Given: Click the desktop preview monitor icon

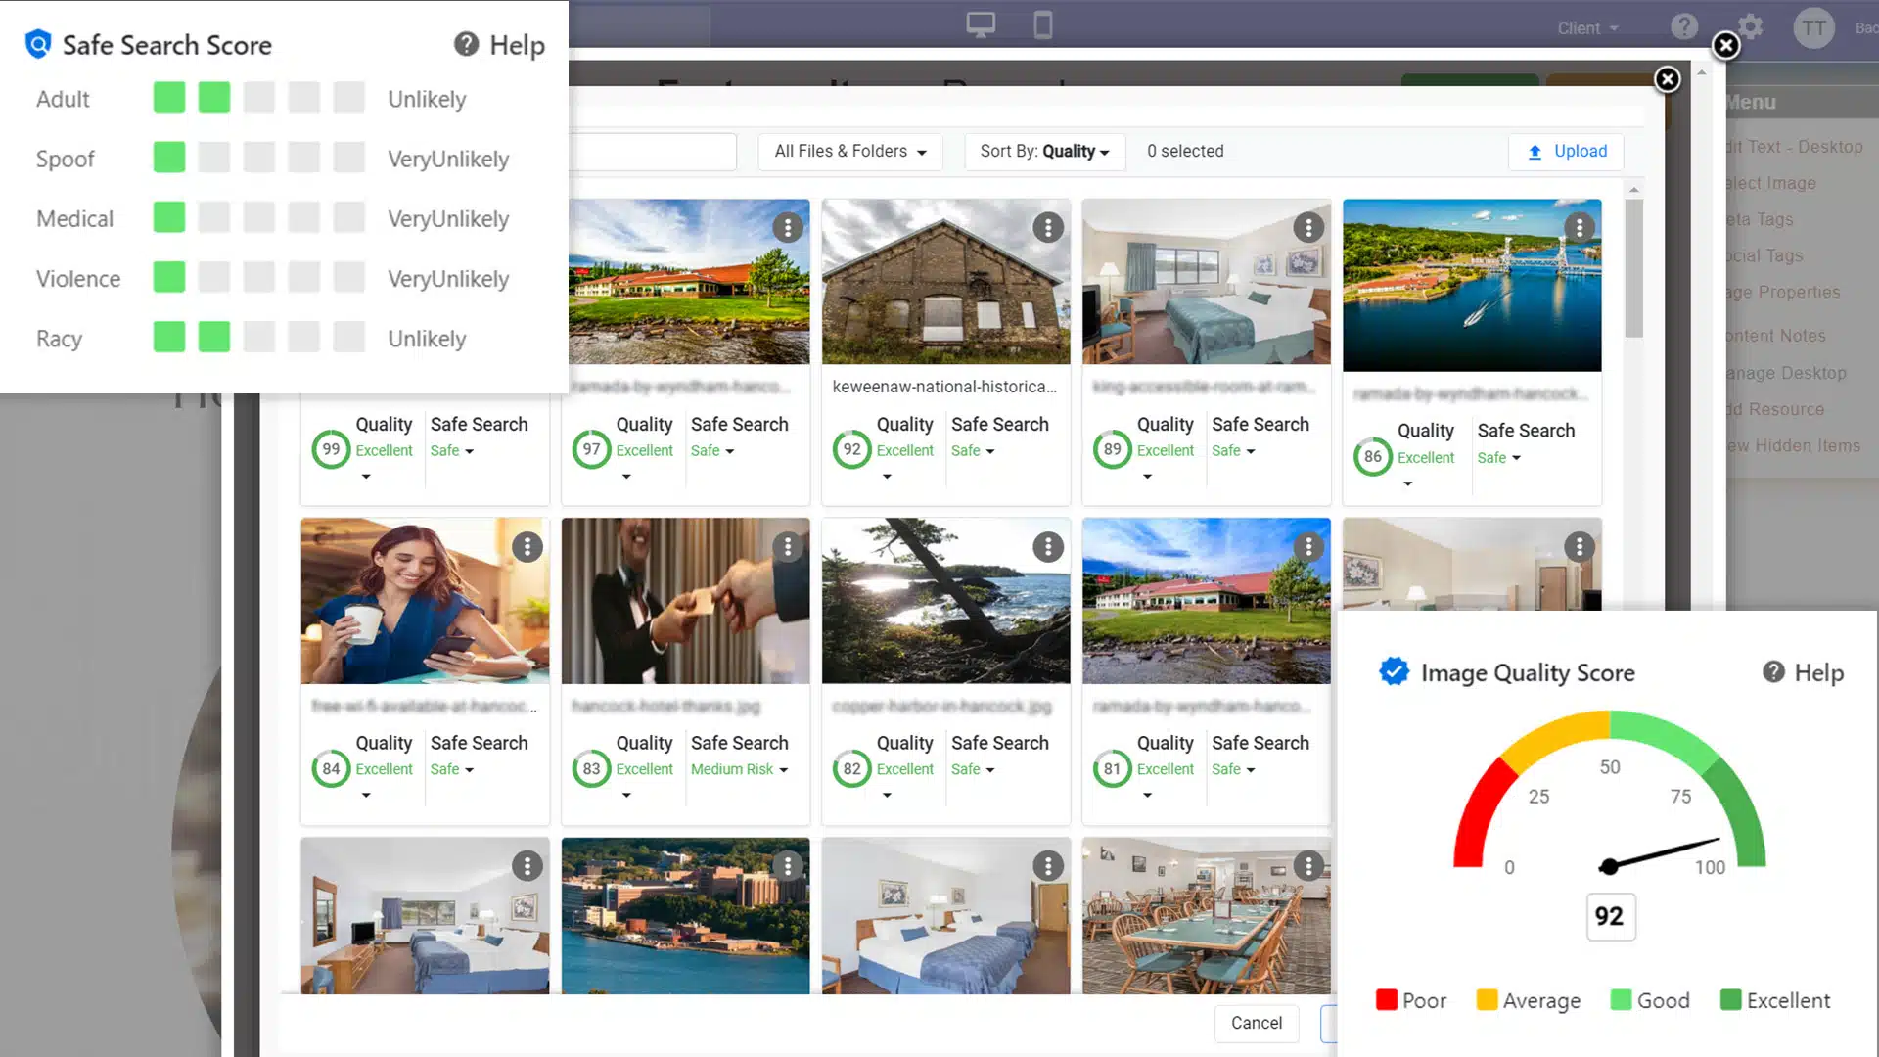Looking at the screenshot, I should tap(981, 25).
